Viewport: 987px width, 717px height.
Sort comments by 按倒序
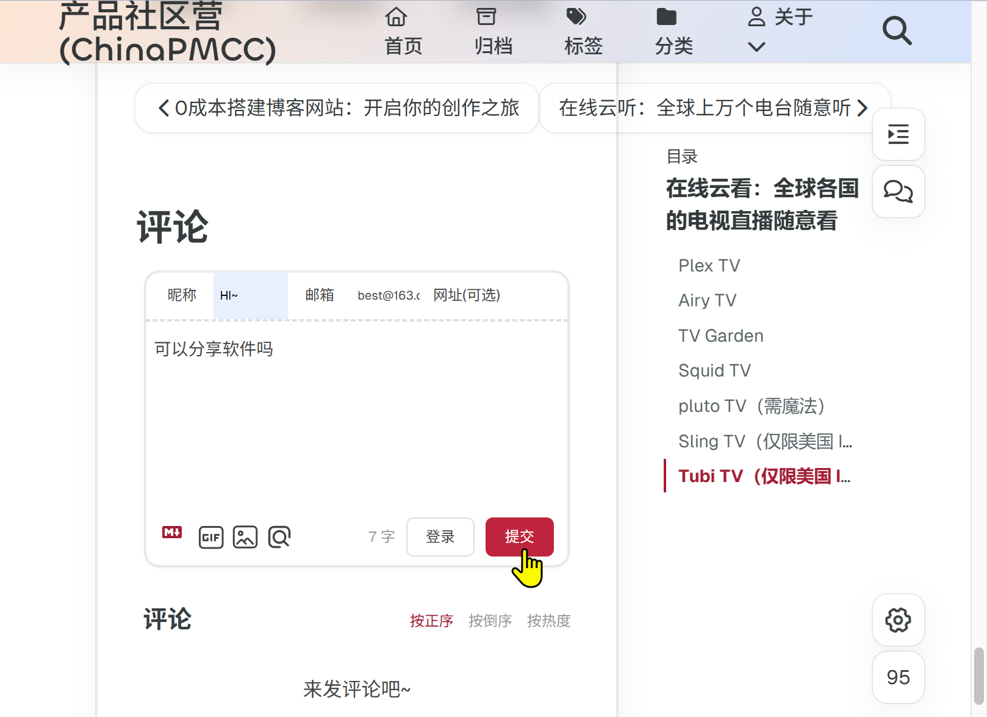click(x=490, y=621)
